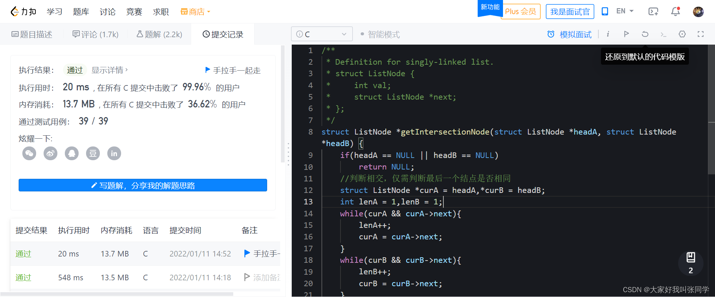Click 显示详情 link
The height and width of the screenshot is (297, 715).
click(110, 70)
